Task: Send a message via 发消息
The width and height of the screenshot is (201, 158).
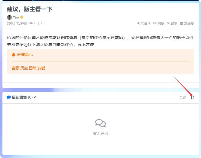Action: [187, 23]
